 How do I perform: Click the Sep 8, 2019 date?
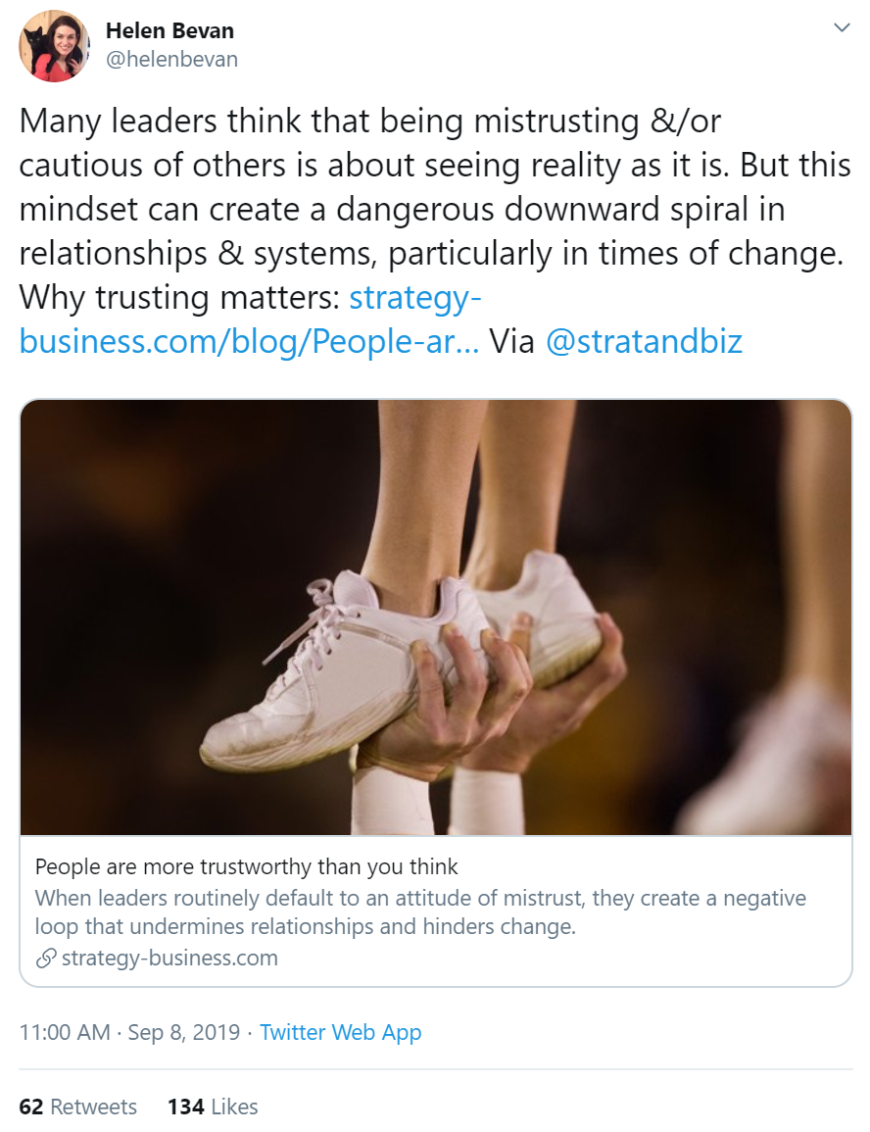[x=186, y=1032]
